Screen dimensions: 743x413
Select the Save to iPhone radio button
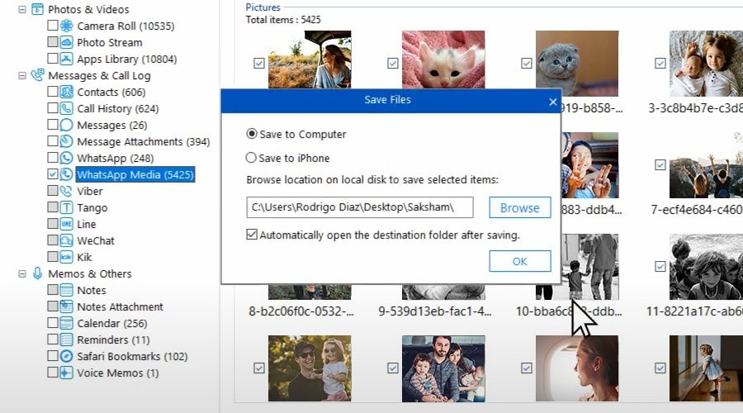pos(251,158)
